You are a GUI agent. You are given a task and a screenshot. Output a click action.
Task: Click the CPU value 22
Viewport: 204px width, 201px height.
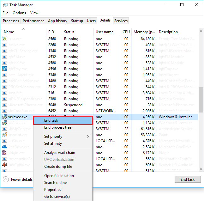tap(126, 129)
